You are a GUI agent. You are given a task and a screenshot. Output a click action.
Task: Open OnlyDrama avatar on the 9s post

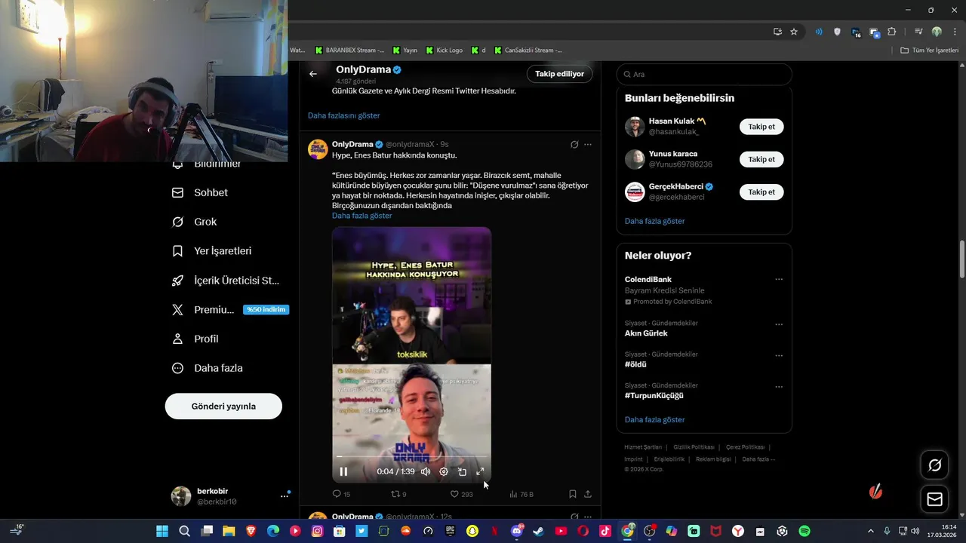click(318, 149)
